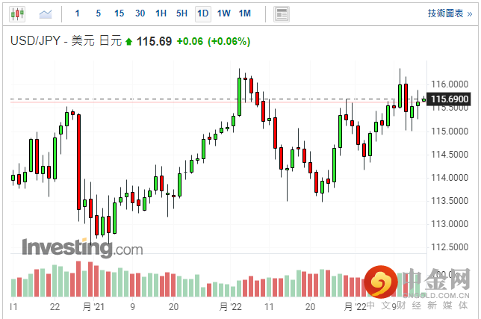The image size is (481, 319).
Task: Select the 5-minute timeframe
Action: pos(98,13)
